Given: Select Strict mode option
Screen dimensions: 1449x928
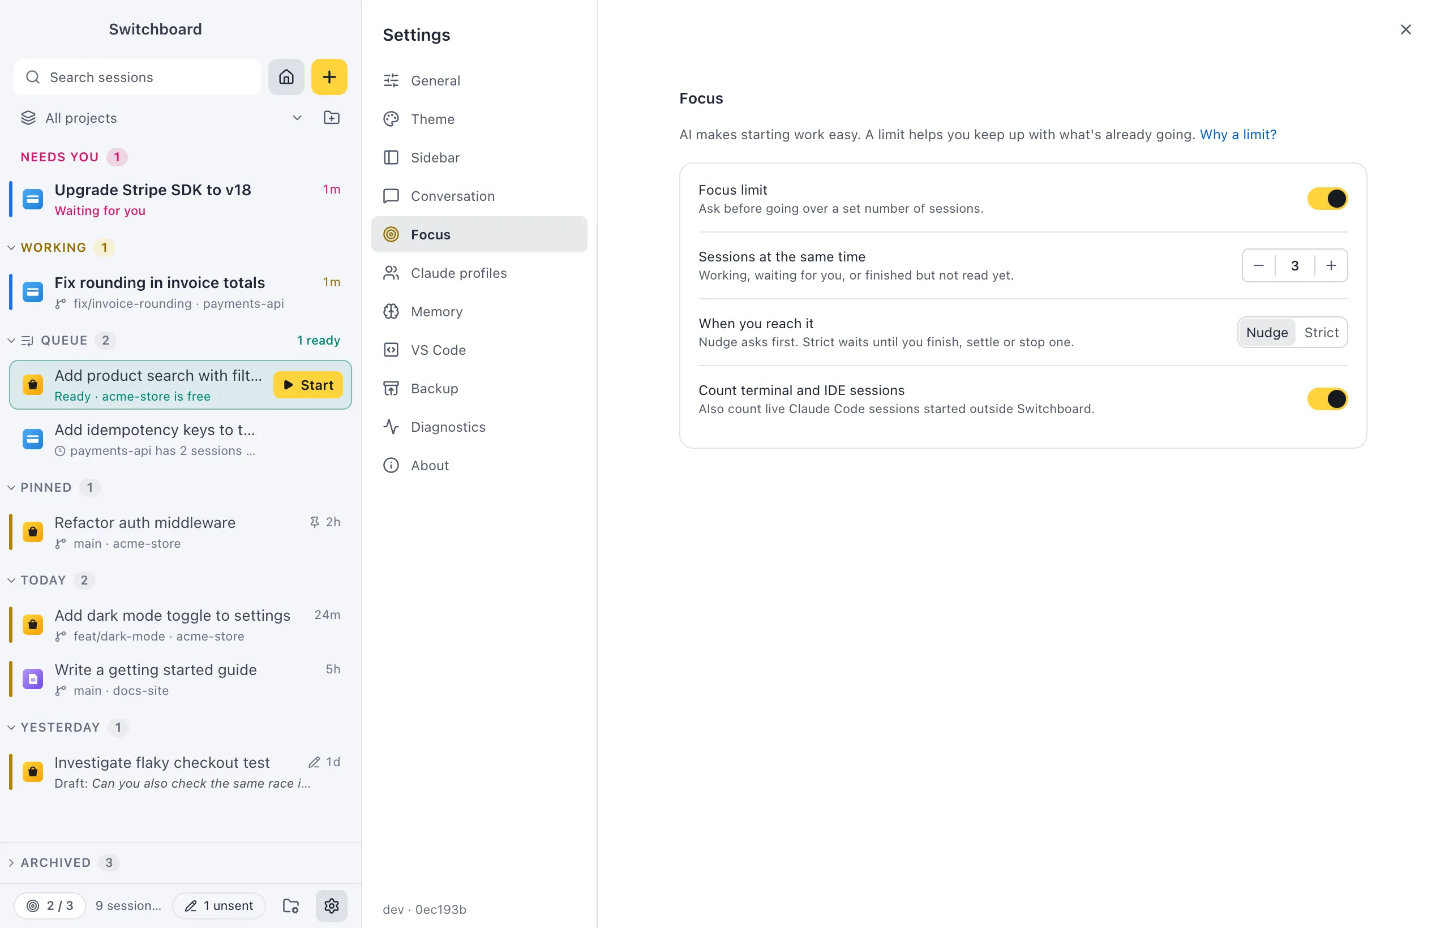Looking at the screenshot, I should point(1321,332).
